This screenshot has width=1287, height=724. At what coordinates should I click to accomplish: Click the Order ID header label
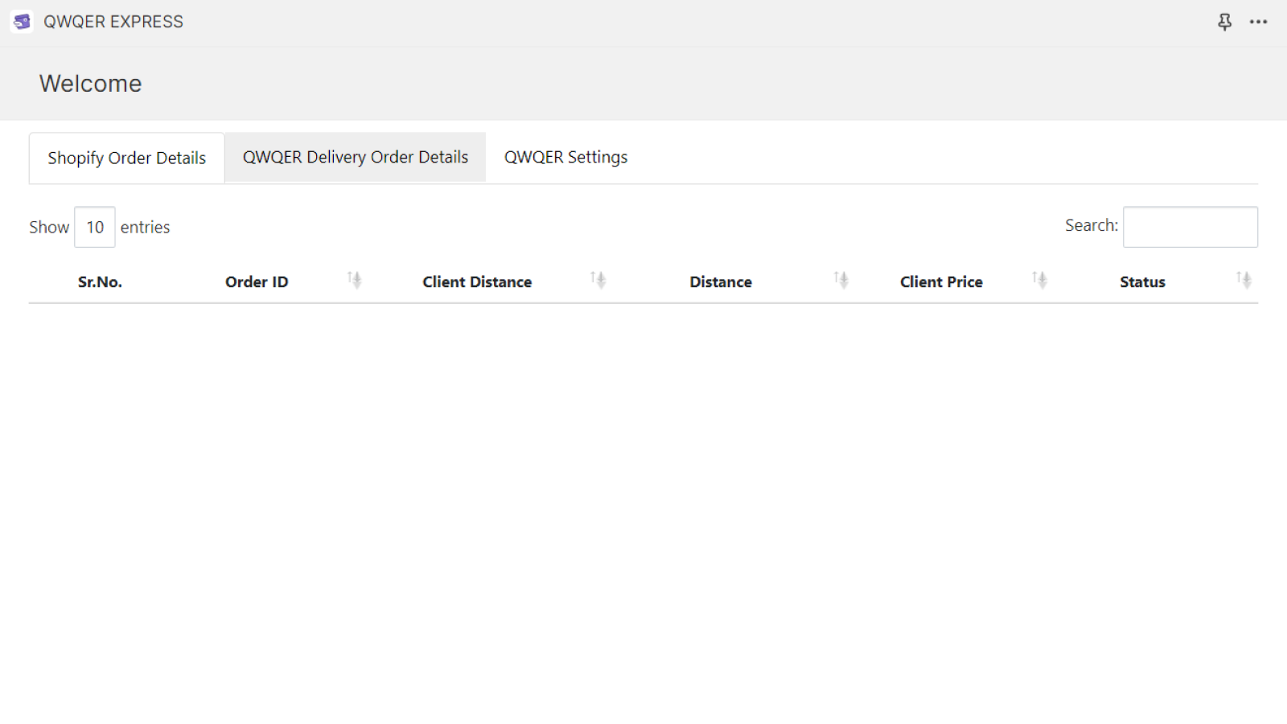click(x=257, y=282)
